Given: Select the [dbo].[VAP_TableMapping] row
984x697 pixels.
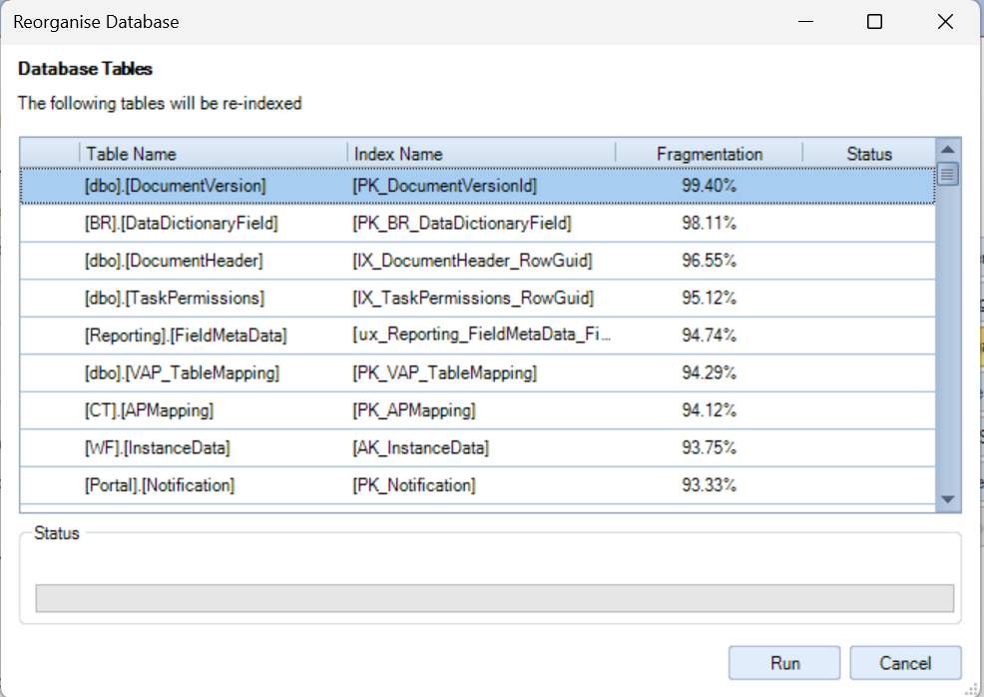Looking at the screenshot, I should click(182, 373).
